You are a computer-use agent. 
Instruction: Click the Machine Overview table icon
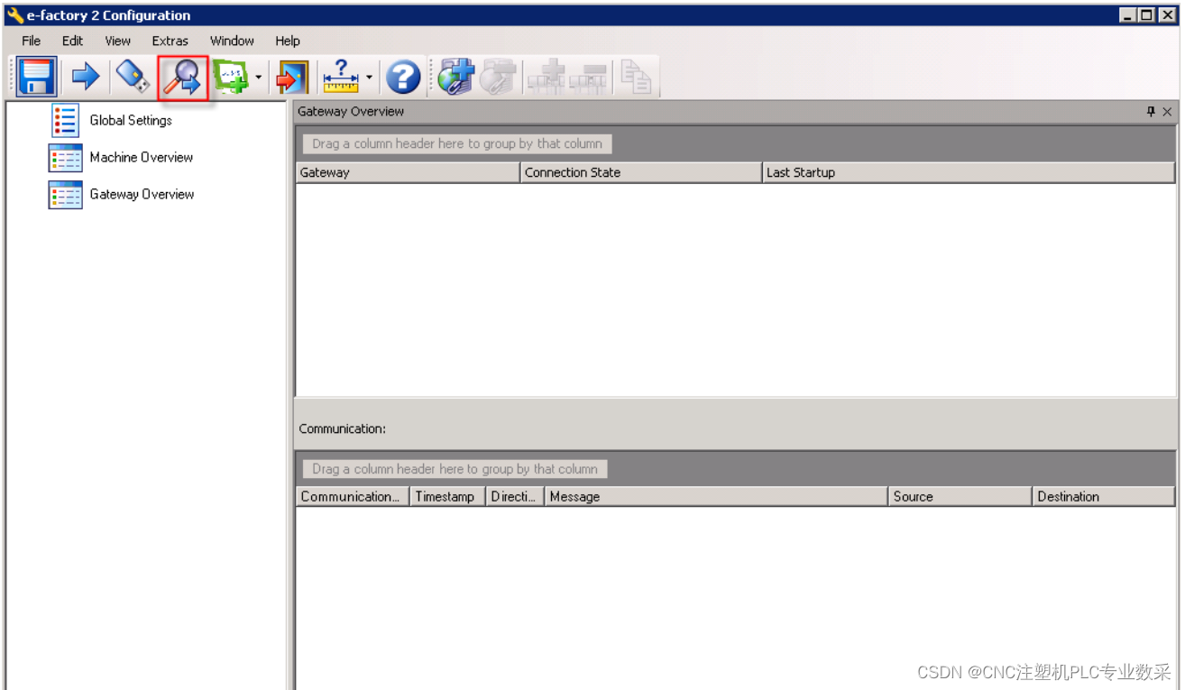tap(65, 158)
